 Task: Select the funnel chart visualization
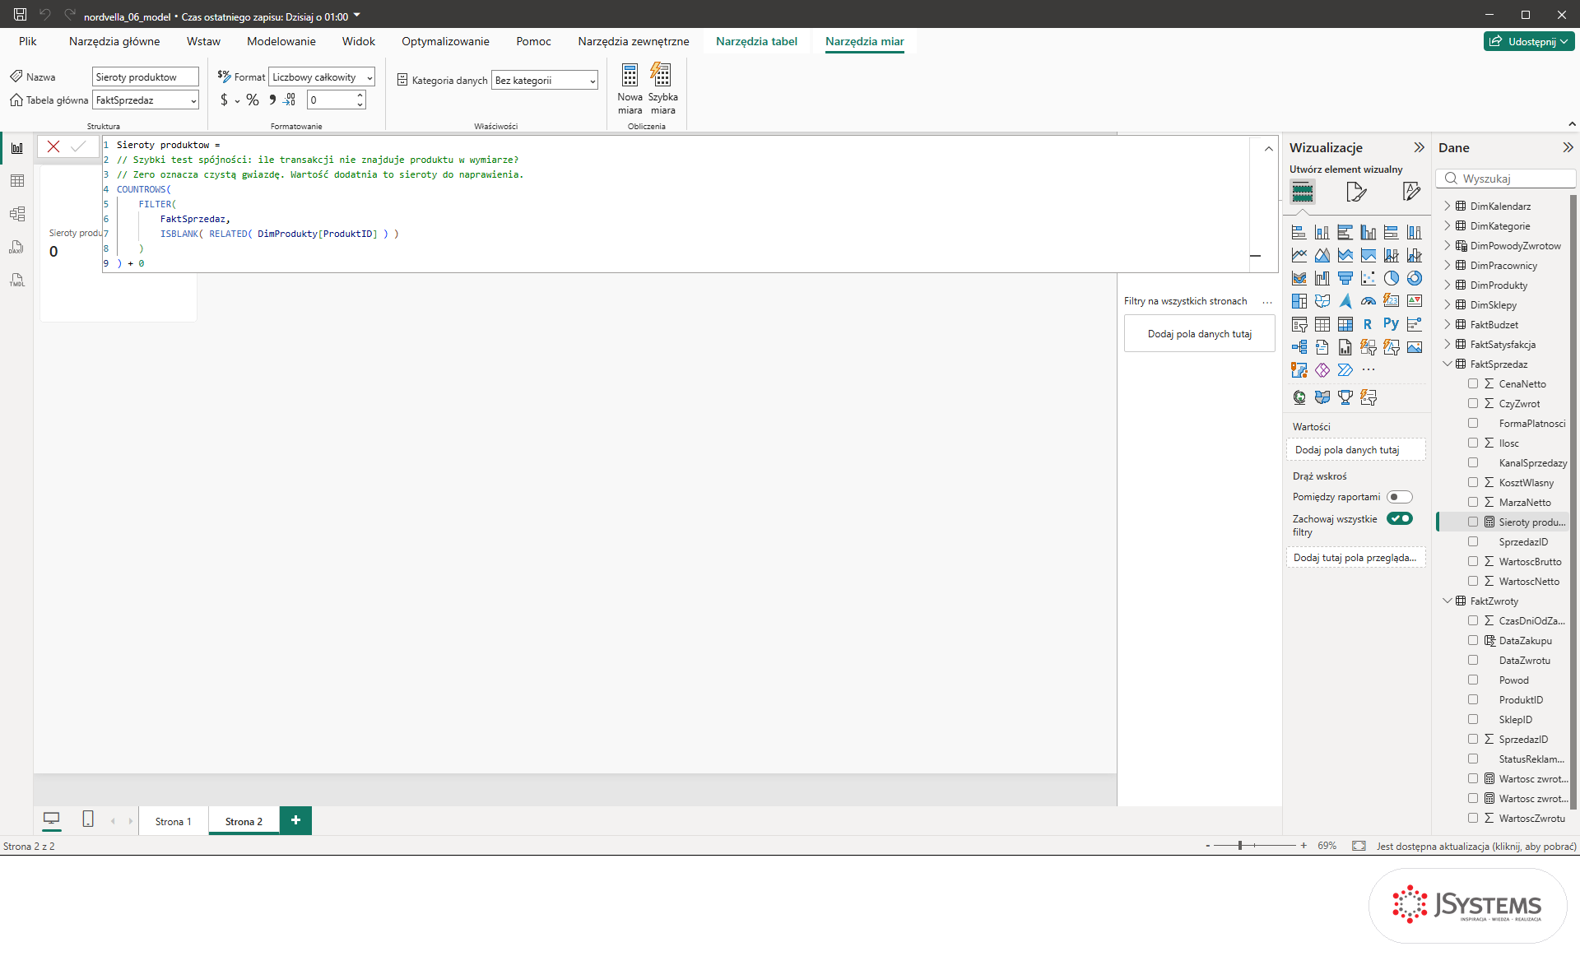coord(1345,278)
